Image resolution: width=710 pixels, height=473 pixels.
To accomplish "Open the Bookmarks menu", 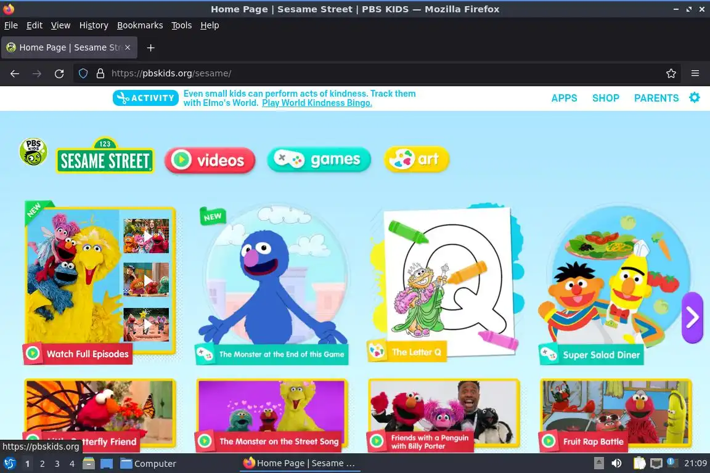I will pyautogui.click(x=140, y=25).
